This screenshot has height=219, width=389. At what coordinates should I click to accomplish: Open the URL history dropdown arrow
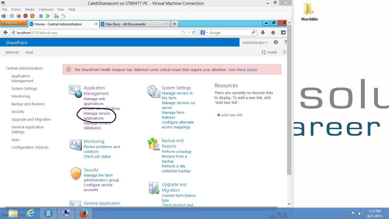189,33
